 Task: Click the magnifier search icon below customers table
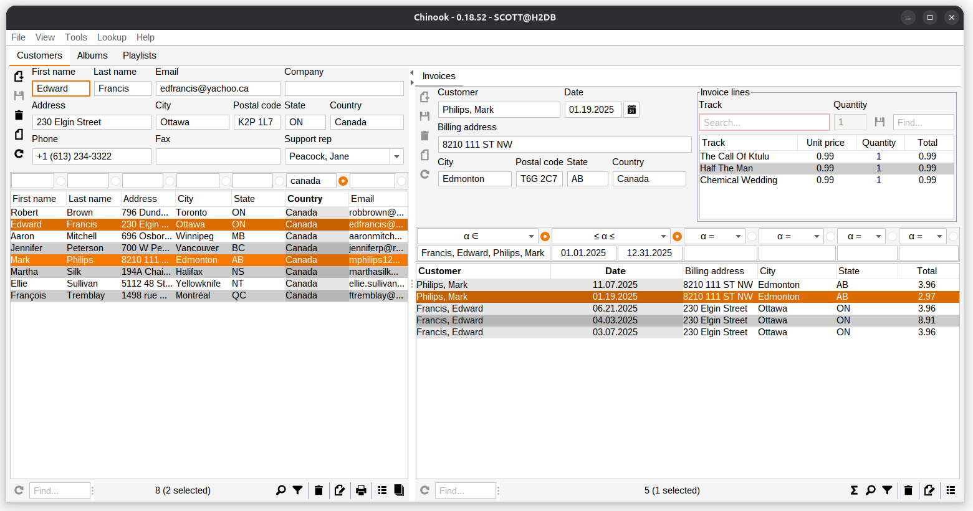[x=280, y=490]
